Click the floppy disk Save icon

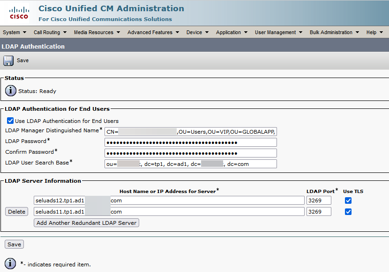(x=8, y=61)
